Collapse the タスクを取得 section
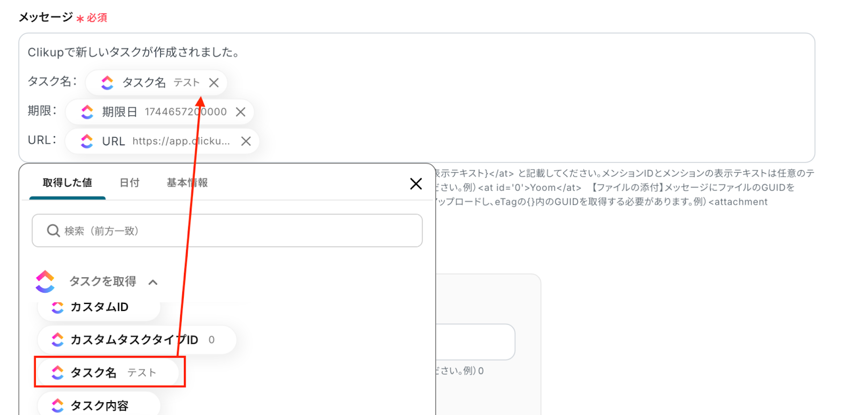 tap(153, 282)
